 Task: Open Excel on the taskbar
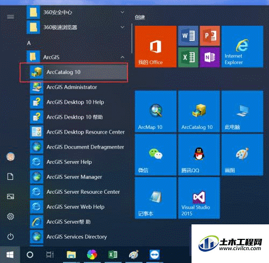[x=113, y=255]
